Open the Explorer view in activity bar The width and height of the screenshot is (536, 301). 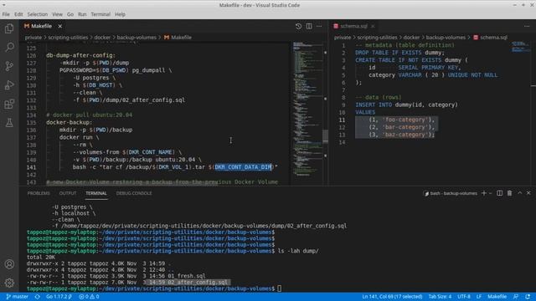pyautogui.click(x=9, y=28)
